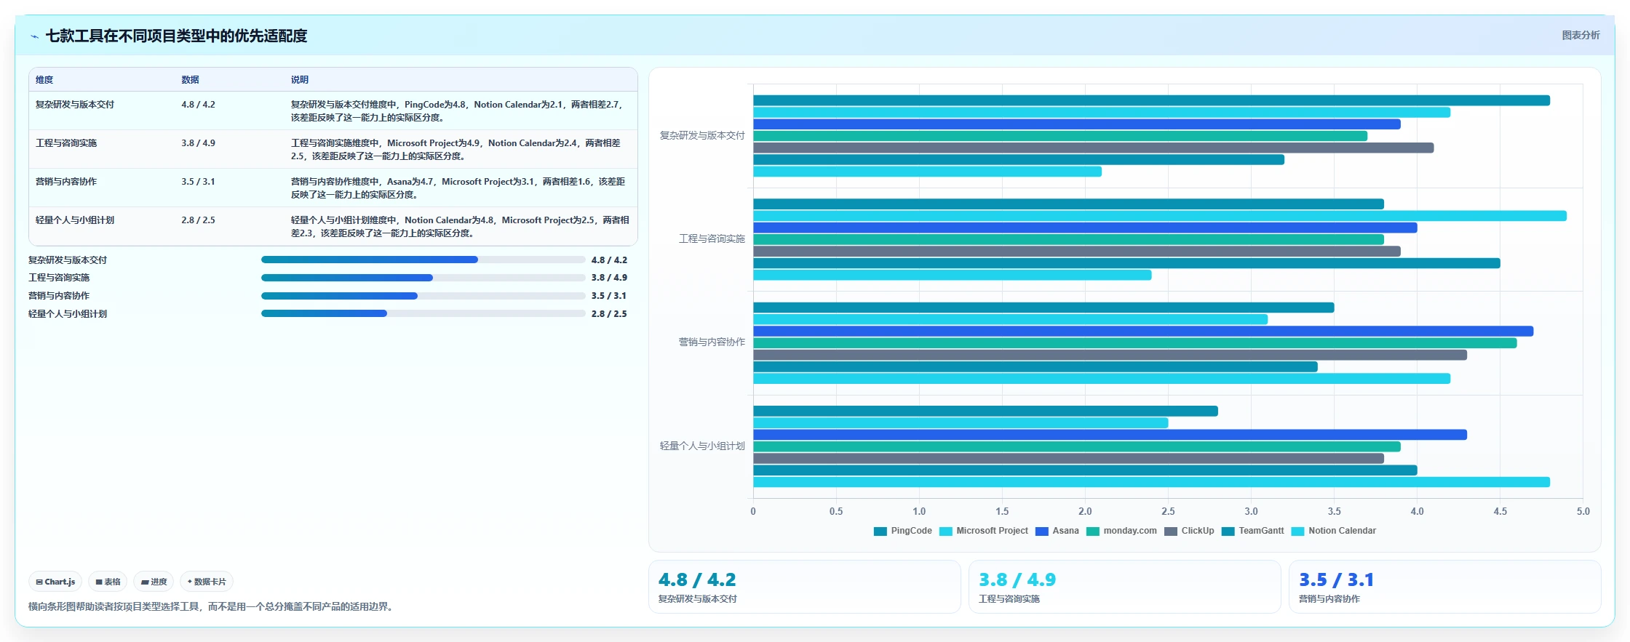Click the green monday.com bar in 工程与咨询实施 group
Image resolution: width=1630 pixels, height=642 pixels.
click(x=1068, y=239)
